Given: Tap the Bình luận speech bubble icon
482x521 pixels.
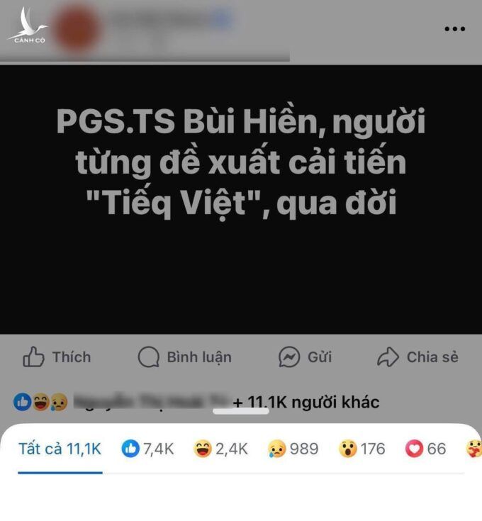Looking at the screenshot, I should tap(148, 357).
